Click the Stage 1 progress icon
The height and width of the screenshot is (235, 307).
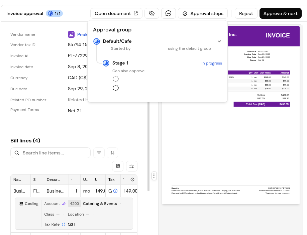[x=106, y=63]
